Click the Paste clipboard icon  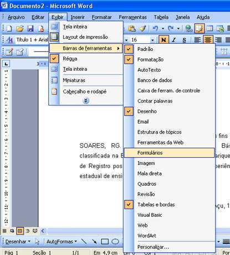[132, 29]
